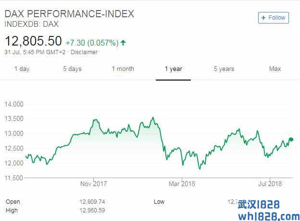Screen dimensions: 300x221
Task: Click the Jul 2018 axis label
Action: point(270,184)
